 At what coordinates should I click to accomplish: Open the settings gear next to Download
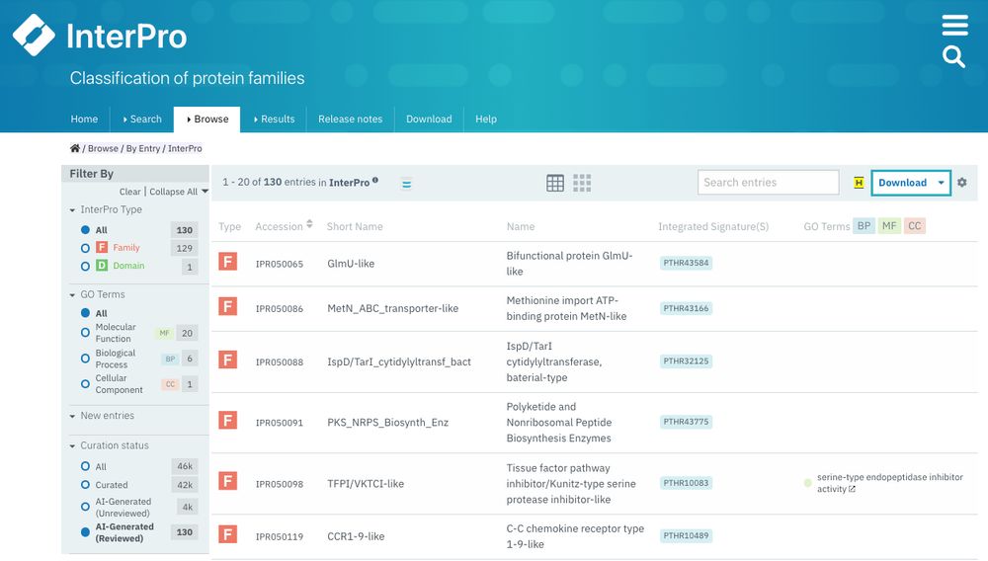tap(962, 182)
